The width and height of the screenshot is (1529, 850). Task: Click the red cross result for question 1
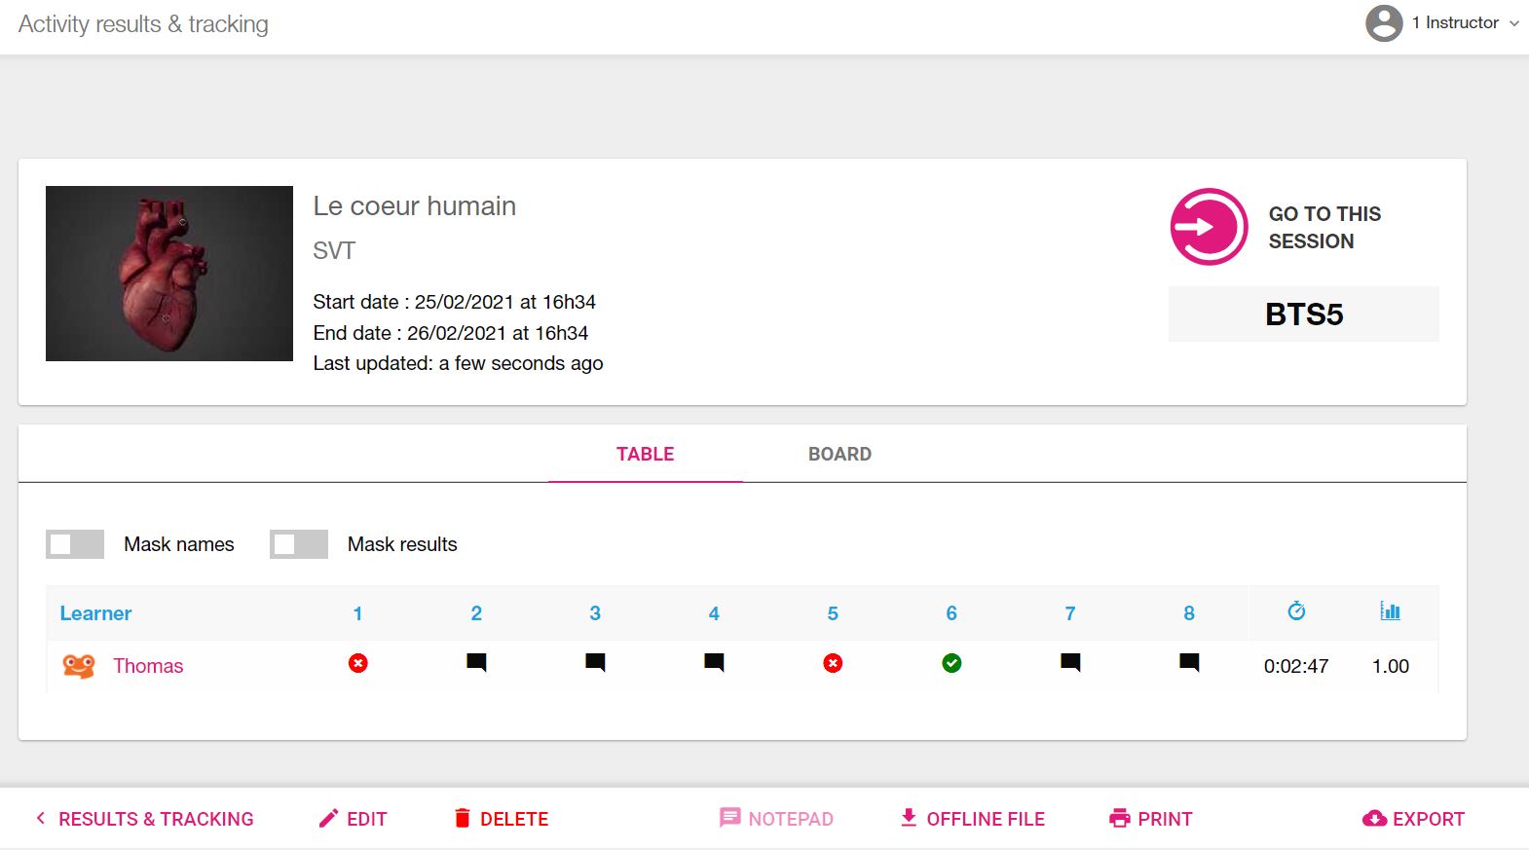point(358,663)
